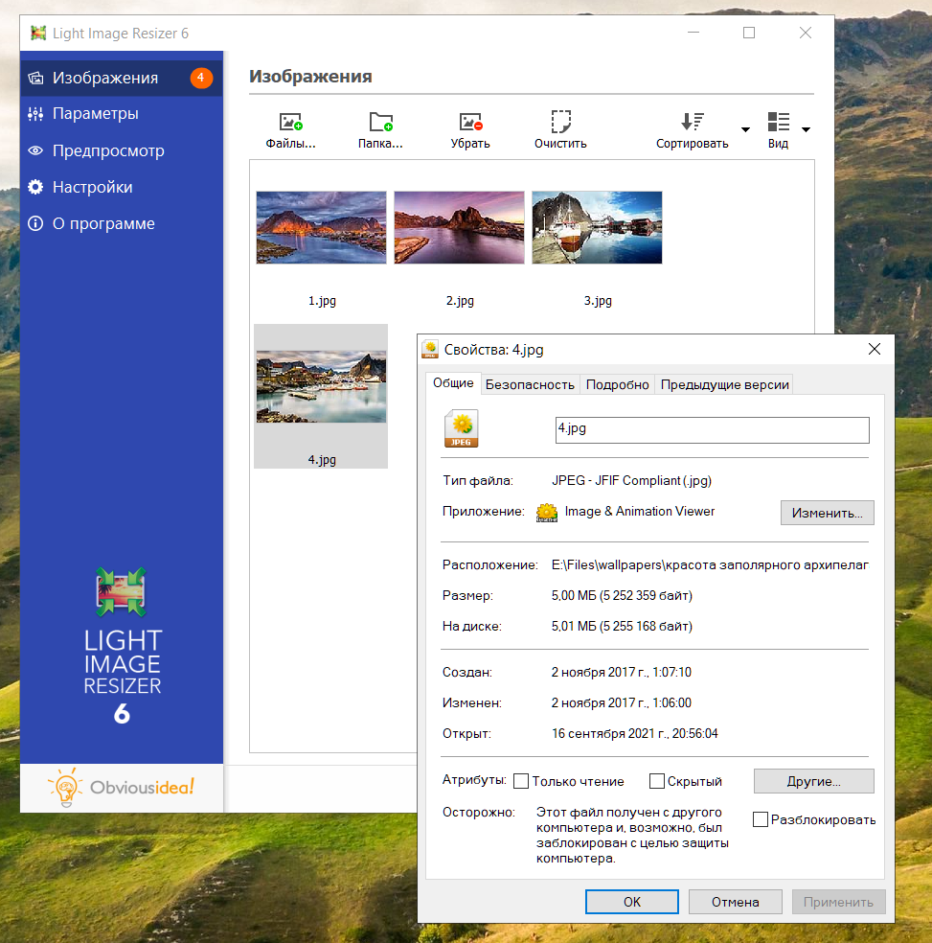
Task: Select the 2.jpg thumbnail
Action: point(460,227)
